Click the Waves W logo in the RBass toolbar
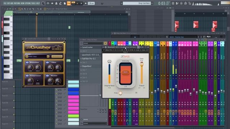 (x=103, y=50)
